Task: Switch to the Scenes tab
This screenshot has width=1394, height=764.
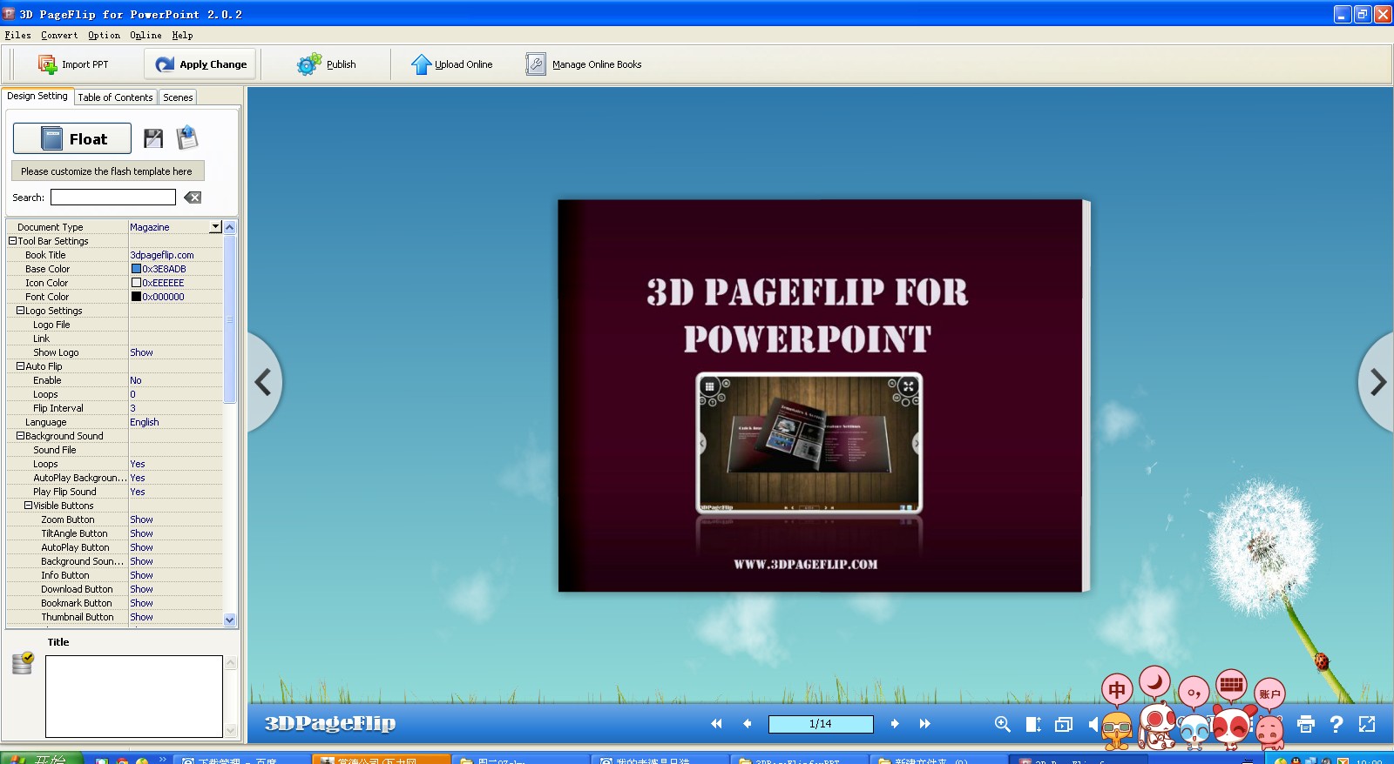Action: pyautogui.click(x=178, y=97)
